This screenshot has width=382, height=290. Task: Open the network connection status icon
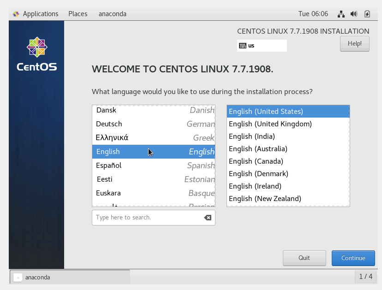click(341, 14)
